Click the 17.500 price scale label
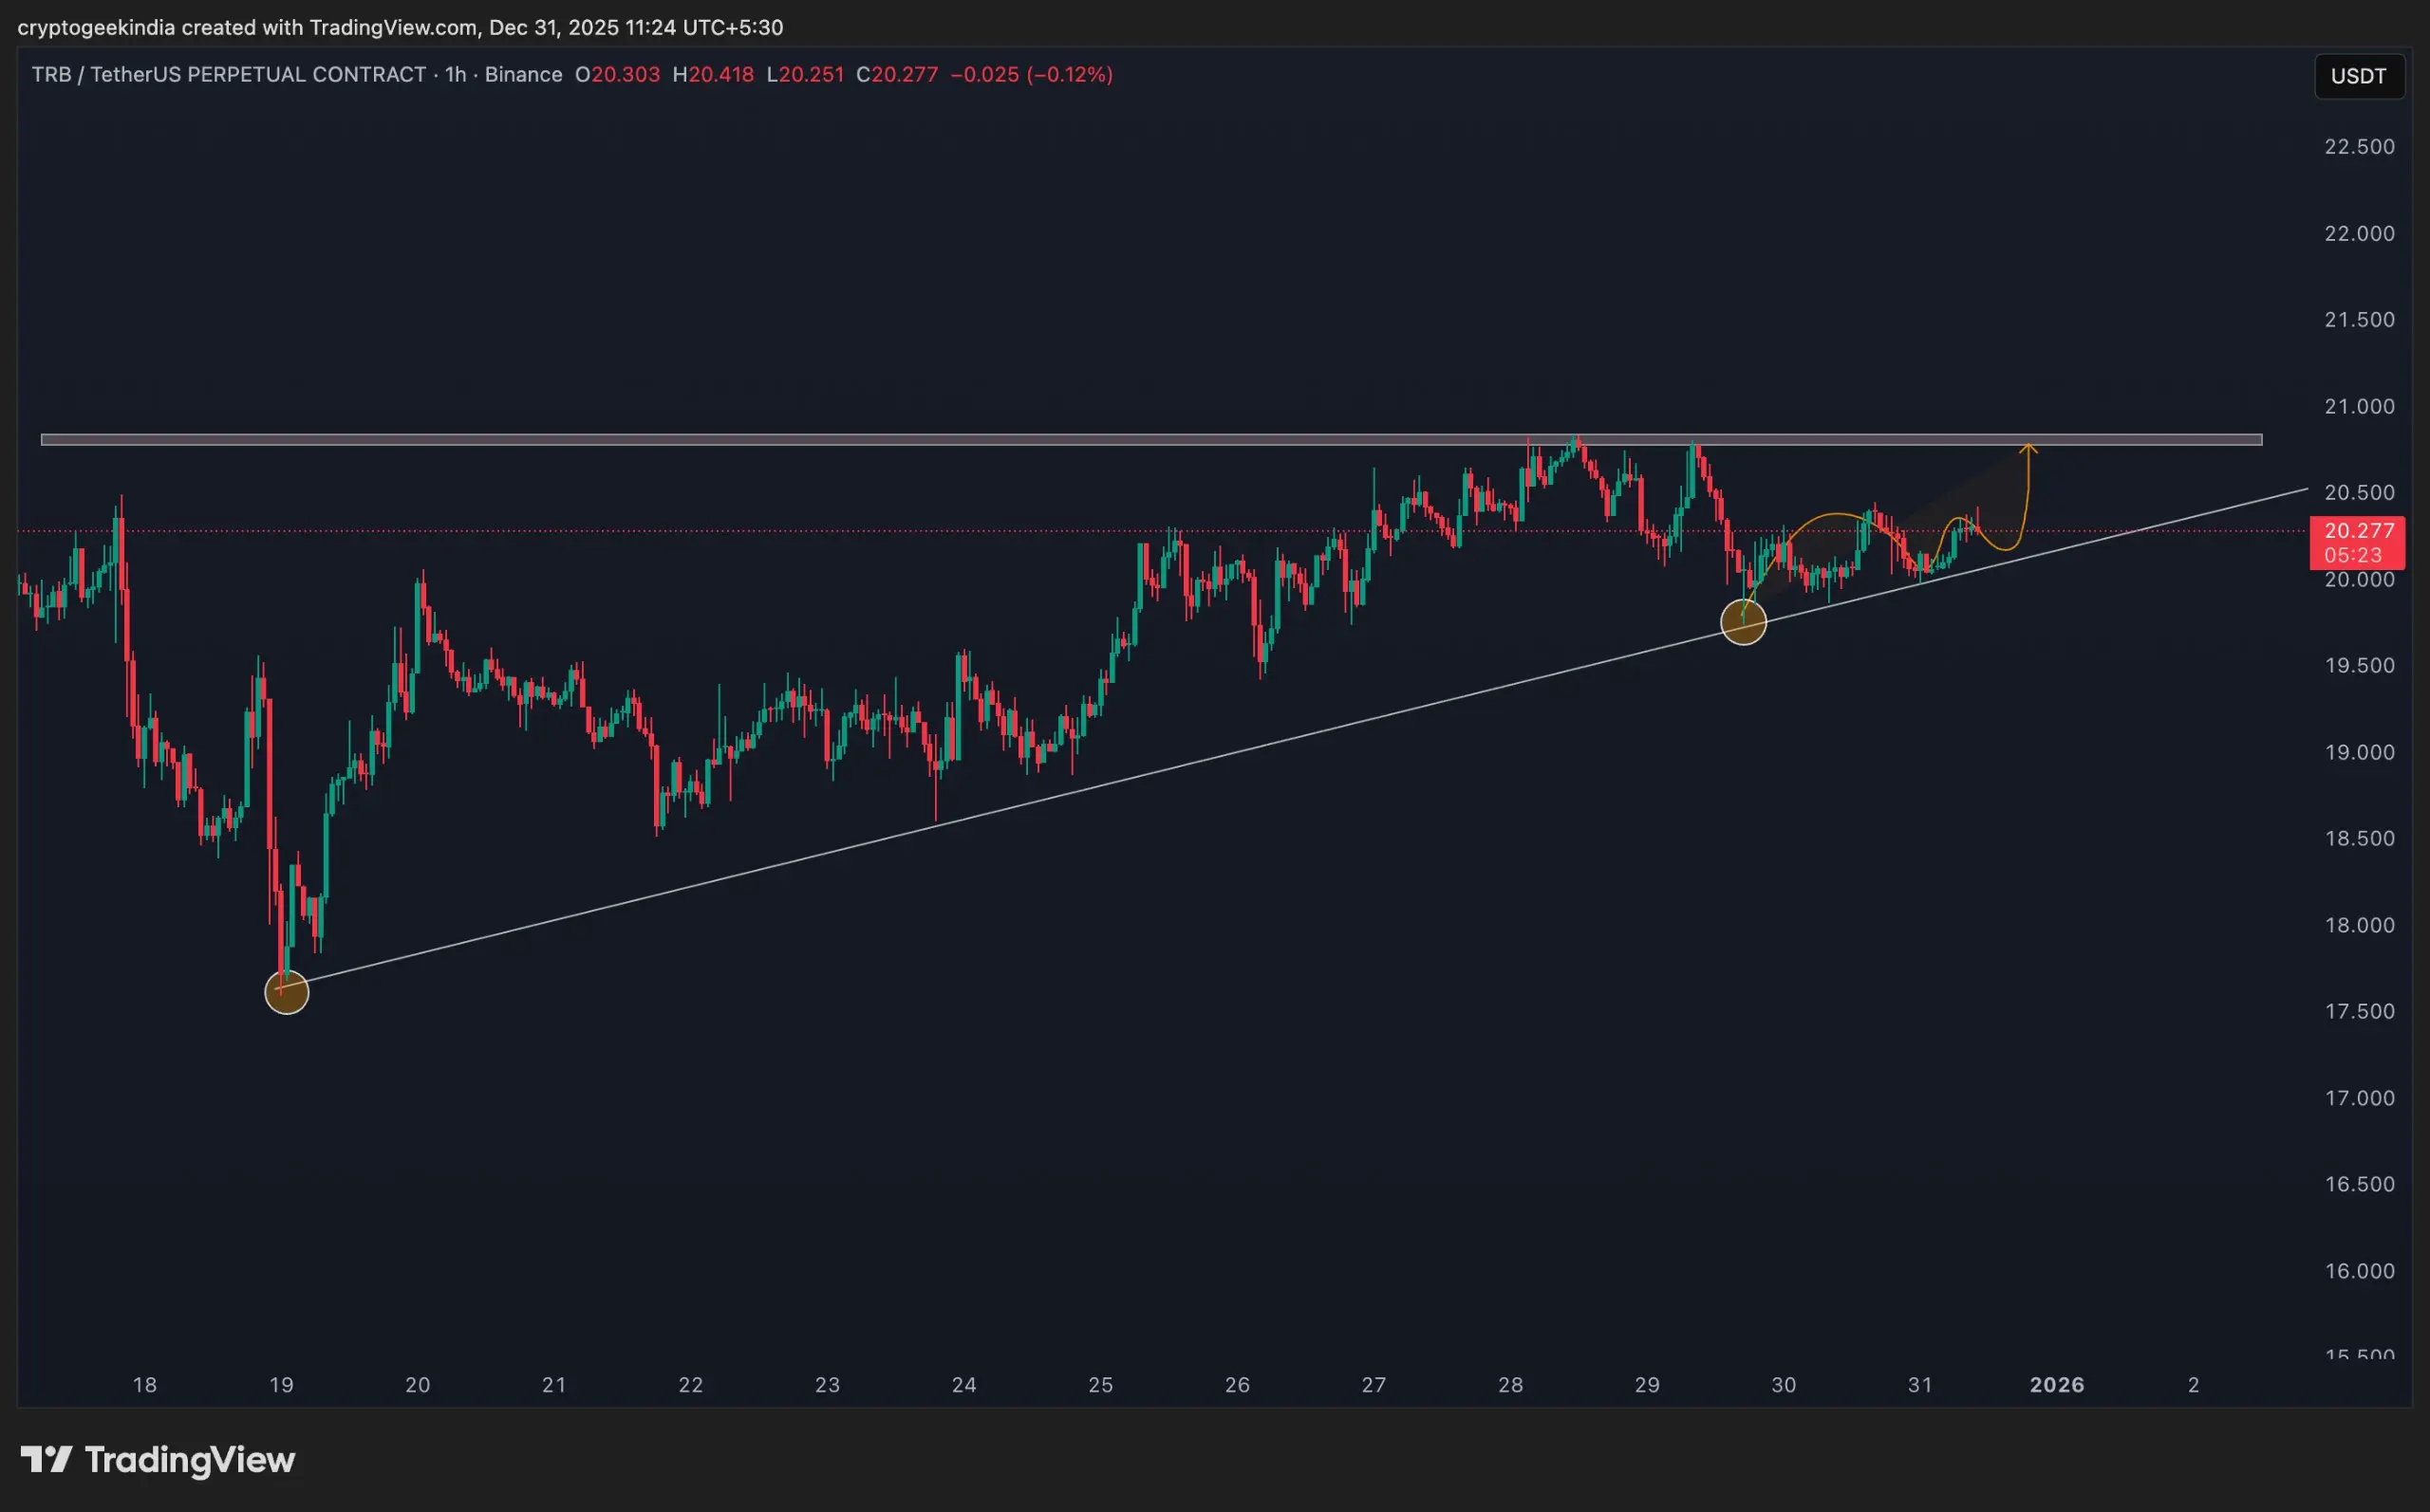This screenshot has height=1512, width=2430. point(2359,1011)
